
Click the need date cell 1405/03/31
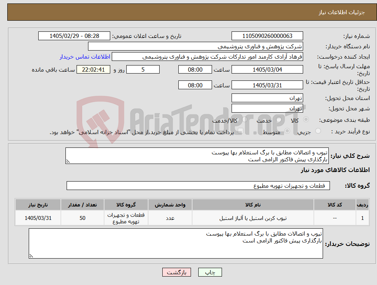38,218
